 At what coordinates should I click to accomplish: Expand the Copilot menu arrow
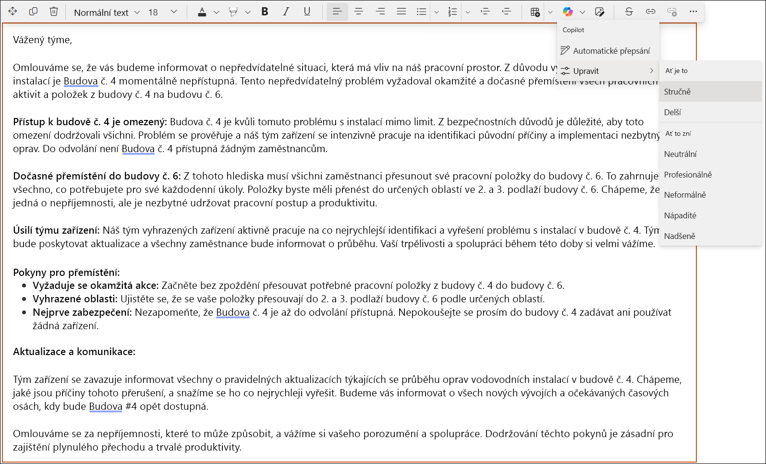click(583, 12)
